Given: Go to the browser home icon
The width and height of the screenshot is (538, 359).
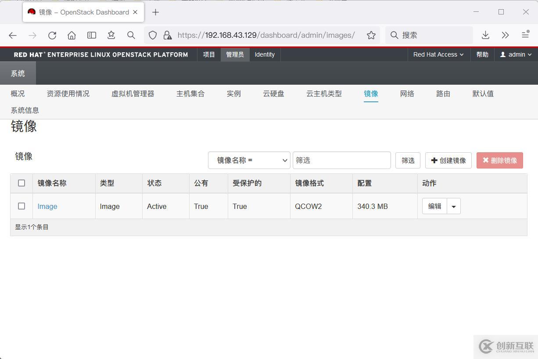Looking at the screenshot, I should (x=72, y=35).
